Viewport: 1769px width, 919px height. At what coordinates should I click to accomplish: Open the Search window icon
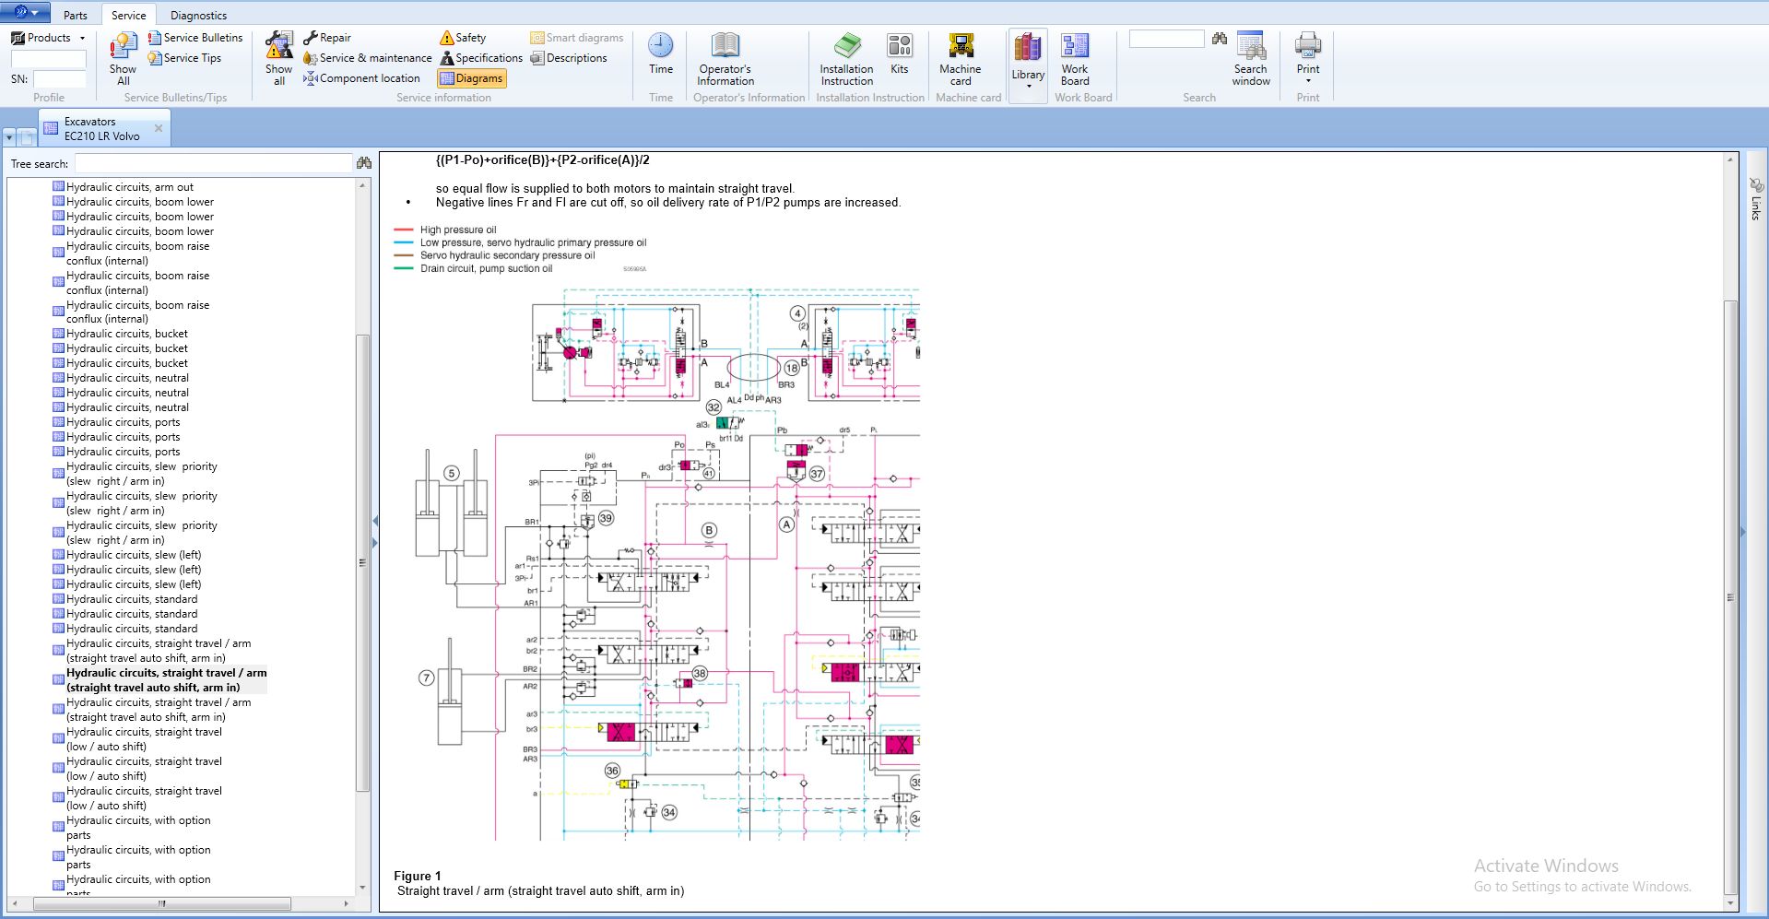(1250, 46)
